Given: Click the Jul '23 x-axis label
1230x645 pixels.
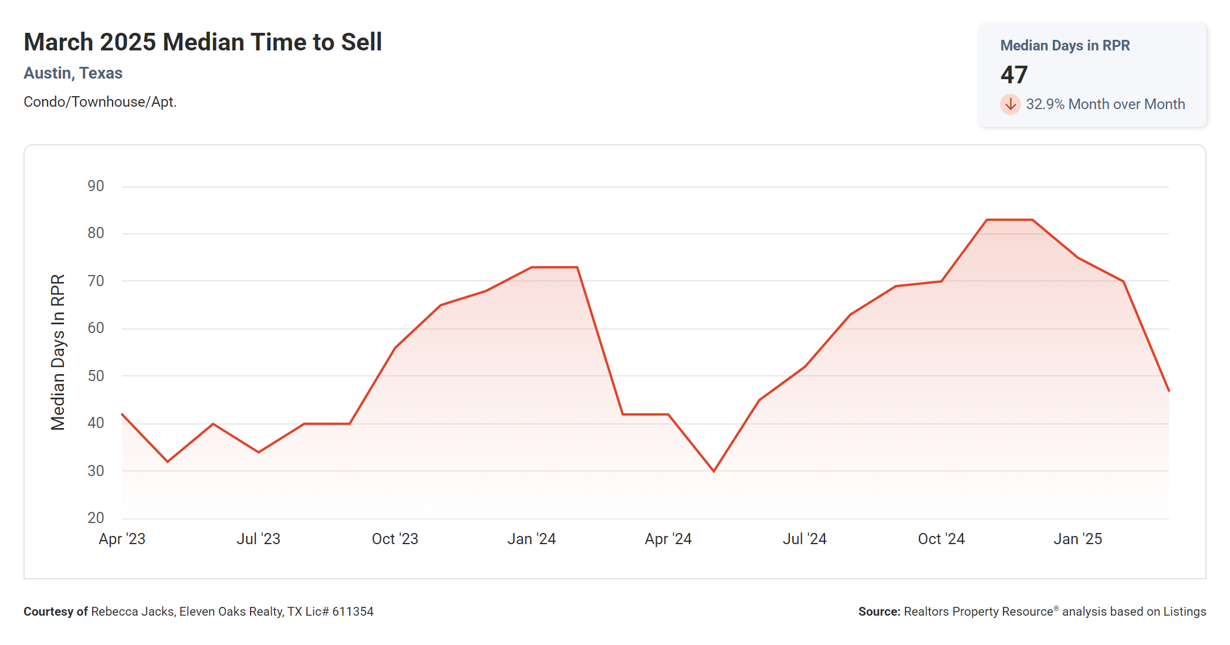Looking at the screenshot, I should (x=258, y=539).
